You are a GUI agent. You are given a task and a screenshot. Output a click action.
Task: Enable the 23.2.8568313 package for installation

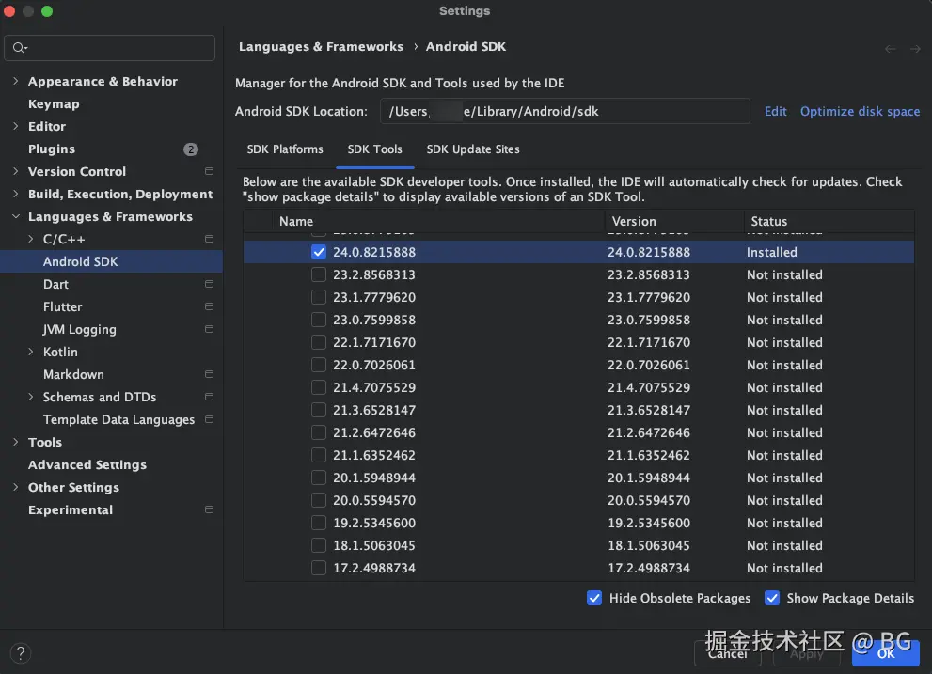(x=319, y=274)
